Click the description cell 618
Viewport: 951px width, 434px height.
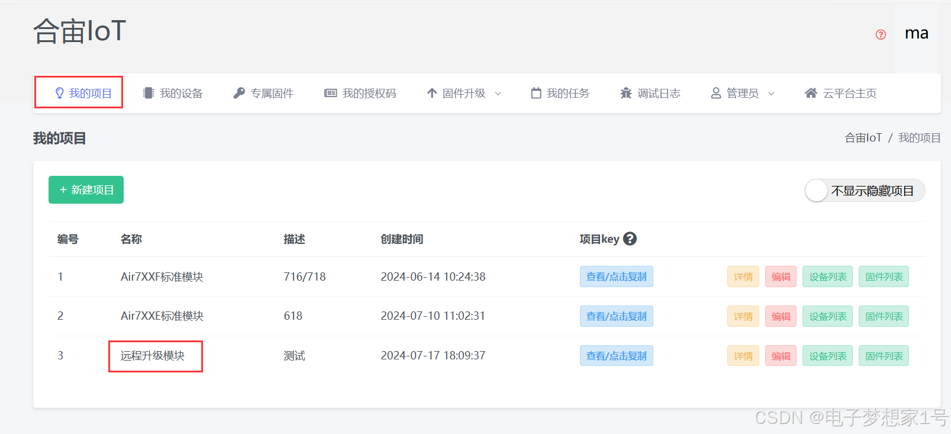293,316
